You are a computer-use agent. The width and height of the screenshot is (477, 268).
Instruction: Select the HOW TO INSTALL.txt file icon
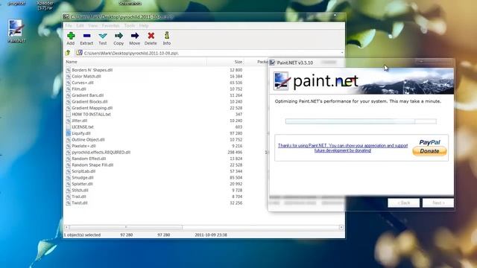[69, 114]
